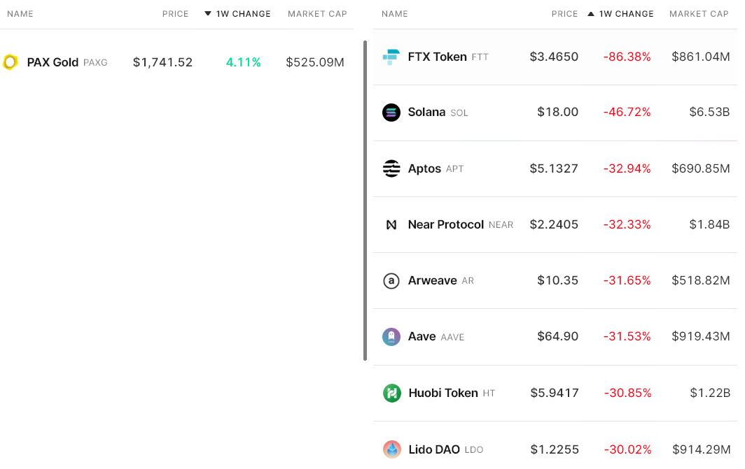Screen dimensions: 745x469
Task: Sort left table by Name header
Action: coord(20,14)
